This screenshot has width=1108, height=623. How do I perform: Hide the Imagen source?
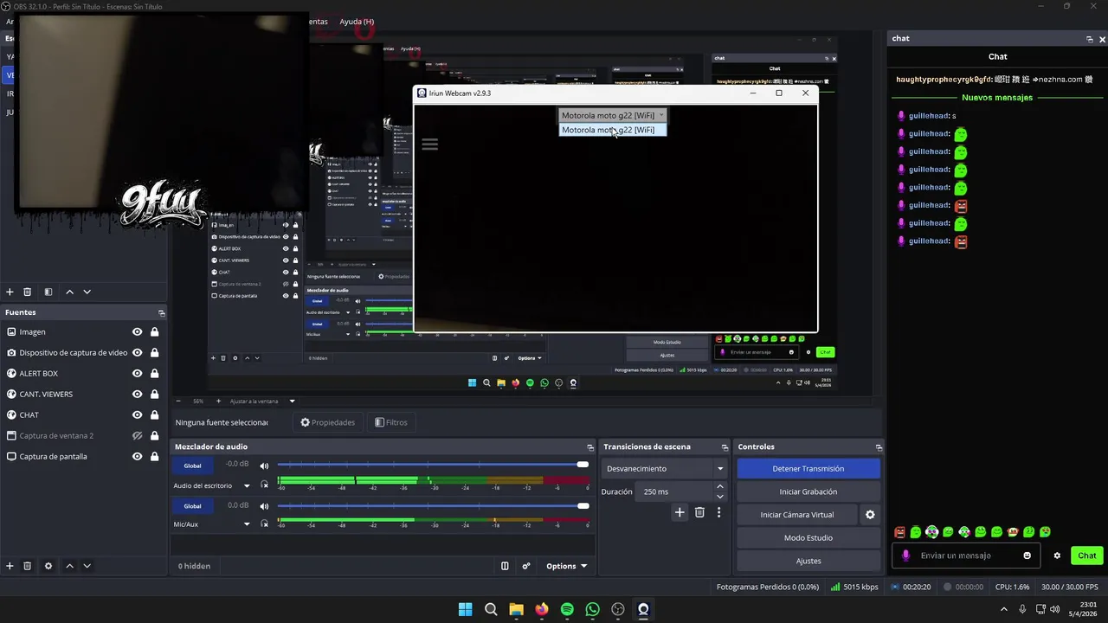tap(137, 332)
